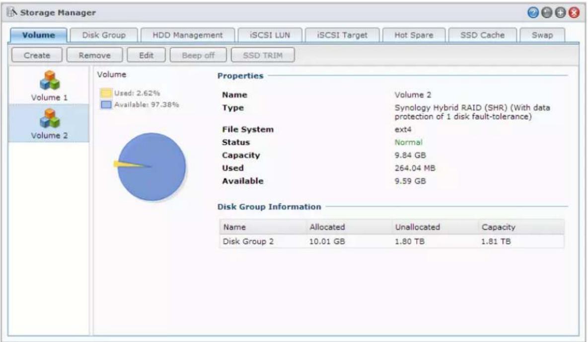The image size is (588, 342).
Task: Click the Remove button
Action: point(94,56)
